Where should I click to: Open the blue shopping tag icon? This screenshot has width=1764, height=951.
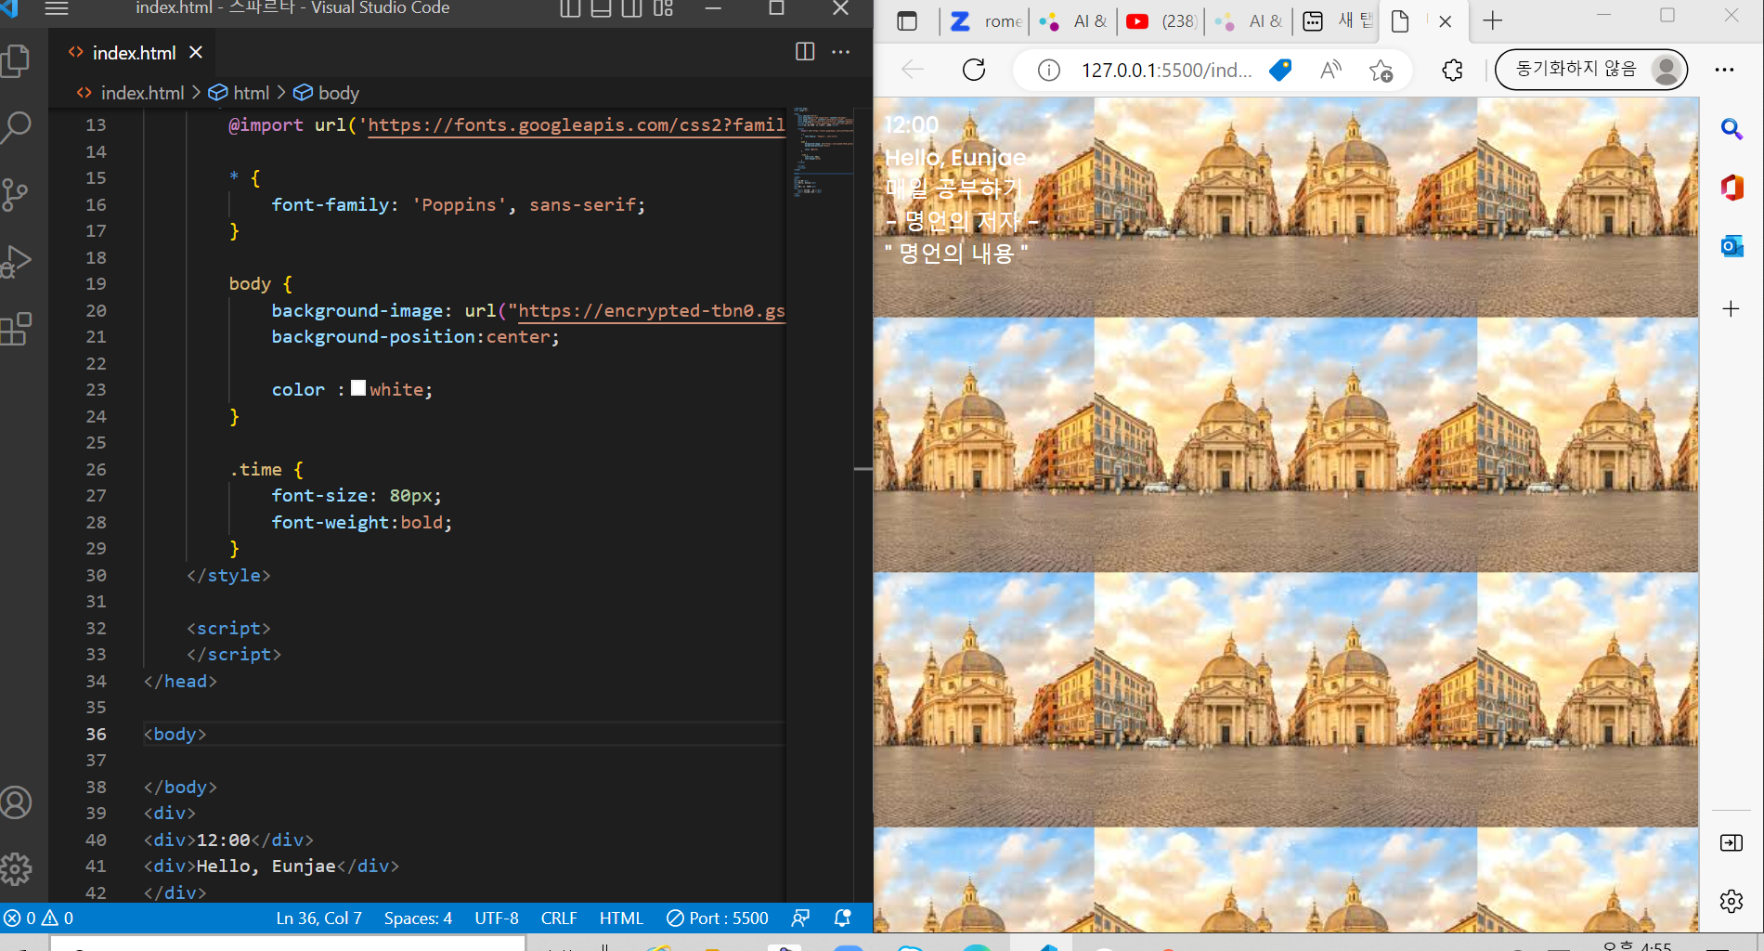click(x=1280, y=70)
